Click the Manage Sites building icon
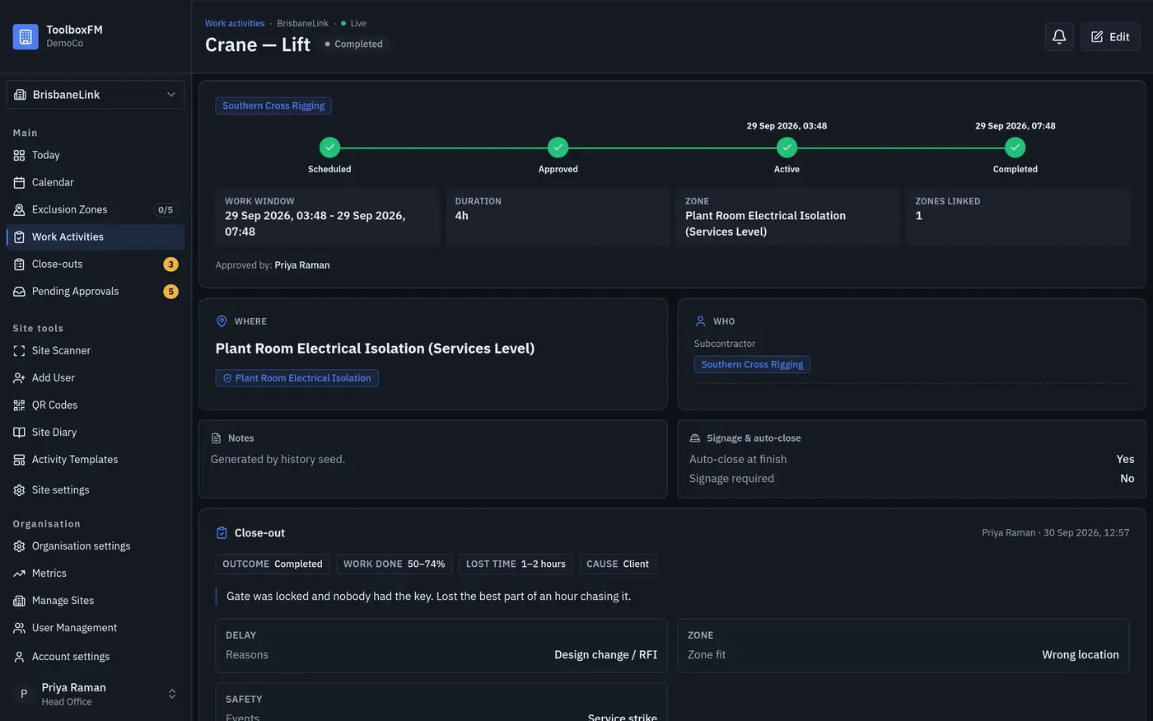This screenshot has height=721, width=1153. [19, 600]
